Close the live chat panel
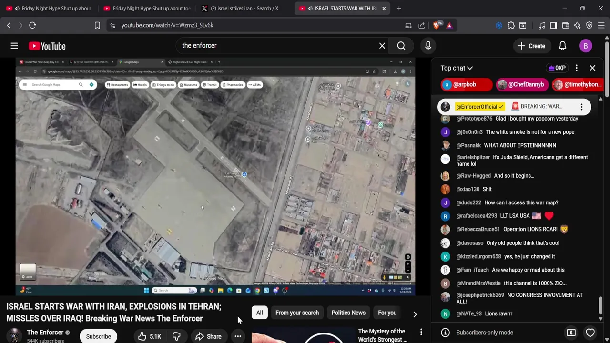Image resolution: width=610 pixels, height=343 pixels. coord(592,68)
